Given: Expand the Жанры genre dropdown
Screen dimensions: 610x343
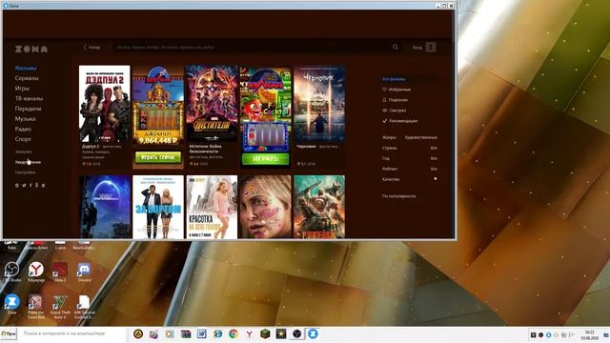Looking at the screenshot, I should click(410, 137).
